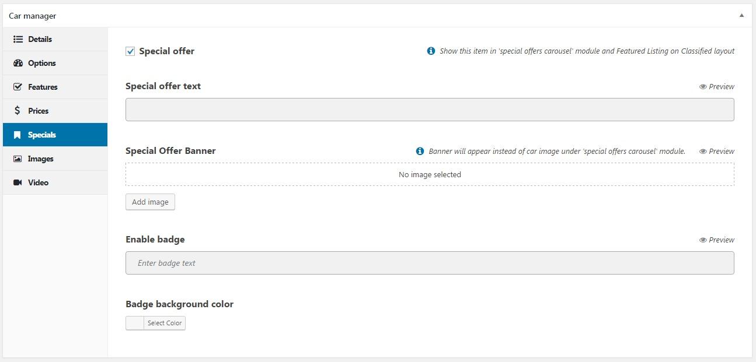
Task: Click the Images picture icon
Action: coord(18,159)
